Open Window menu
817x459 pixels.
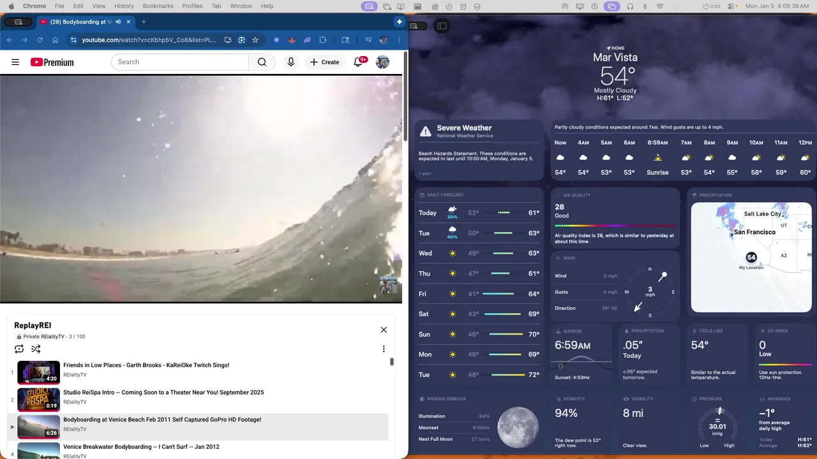click(x=241, y=6)
